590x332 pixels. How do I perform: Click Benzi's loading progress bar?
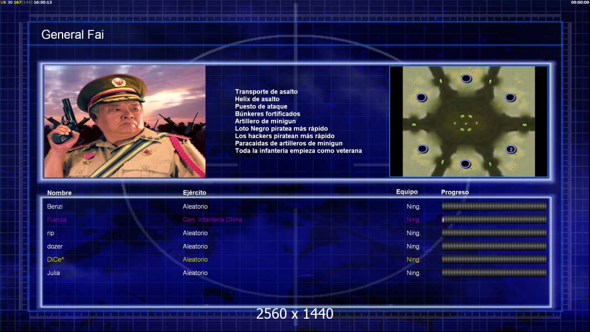[494, 206]
